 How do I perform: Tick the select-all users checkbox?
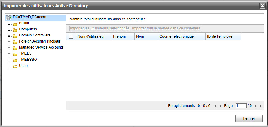(x=71, y=37)
